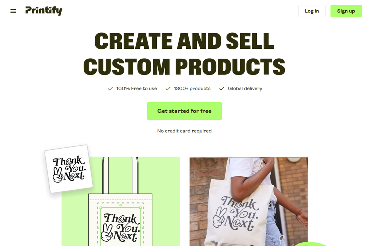Click the checkmark beside 100% Free to use
The height and width of the screenshot is (246, 369).
110,89
